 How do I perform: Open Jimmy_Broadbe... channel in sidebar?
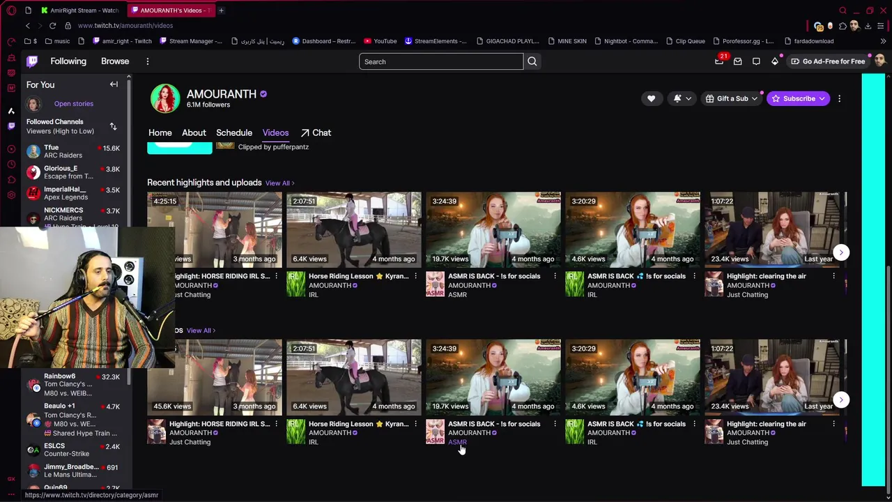pyautogui.click(x=73, y=471)
